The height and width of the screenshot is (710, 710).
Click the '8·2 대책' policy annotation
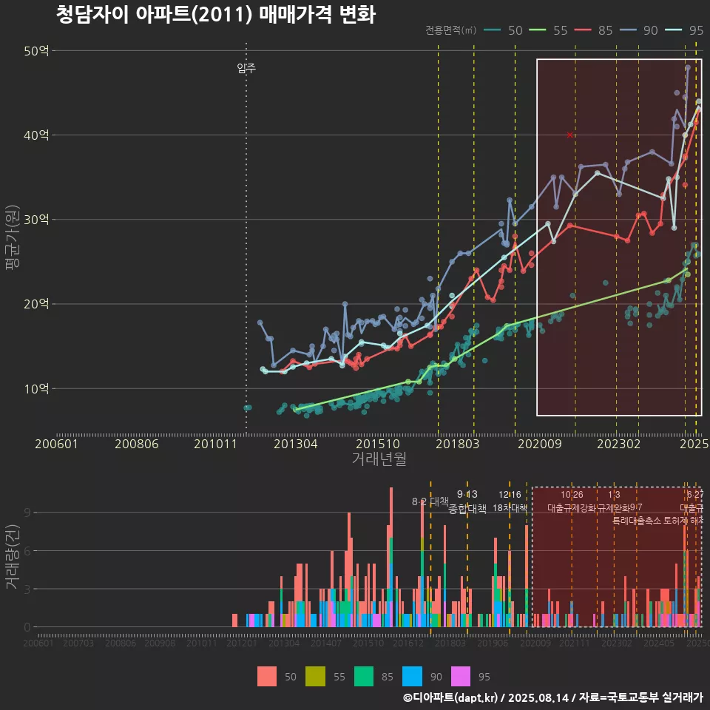click(x=430, y=501)
